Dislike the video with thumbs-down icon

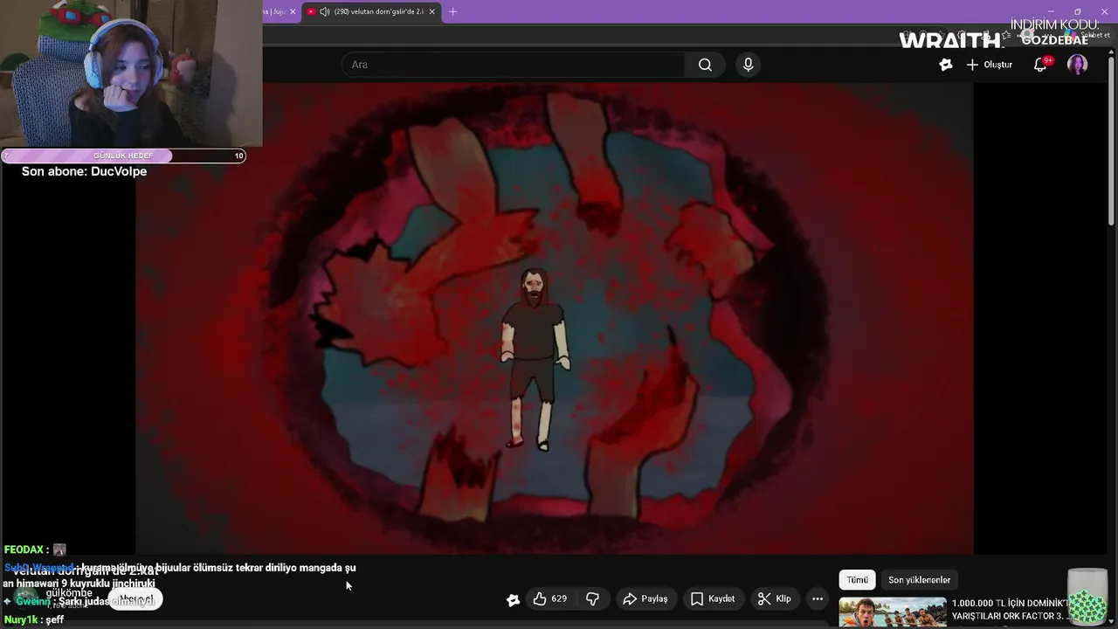[x=593, y=598]
